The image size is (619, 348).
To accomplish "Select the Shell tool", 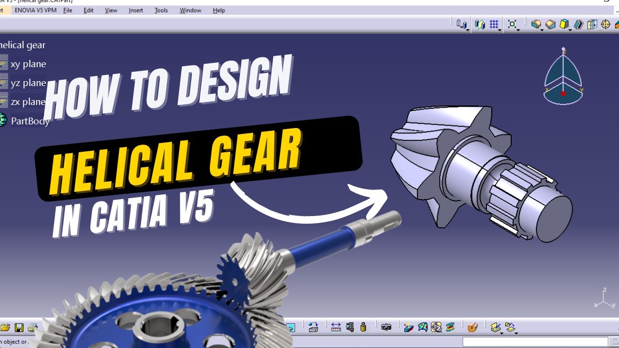I will (578, 24).
